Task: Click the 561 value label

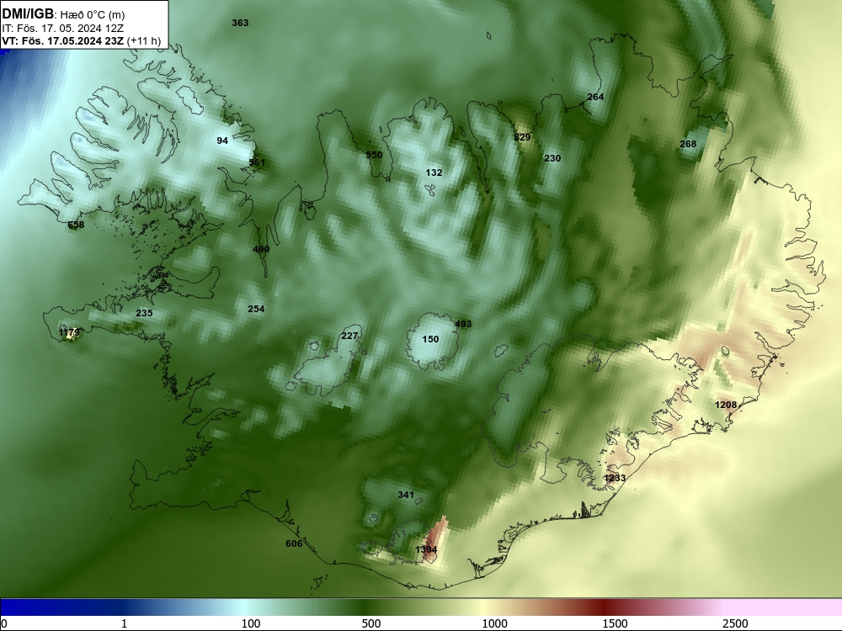Action: (x=257, y=162)
